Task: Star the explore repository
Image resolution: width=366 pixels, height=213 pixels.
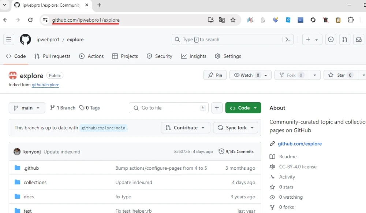Action: coord(340,75)
